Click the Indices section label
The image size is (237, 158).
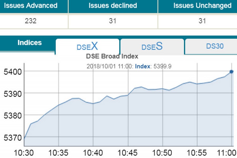coord(29,43)
